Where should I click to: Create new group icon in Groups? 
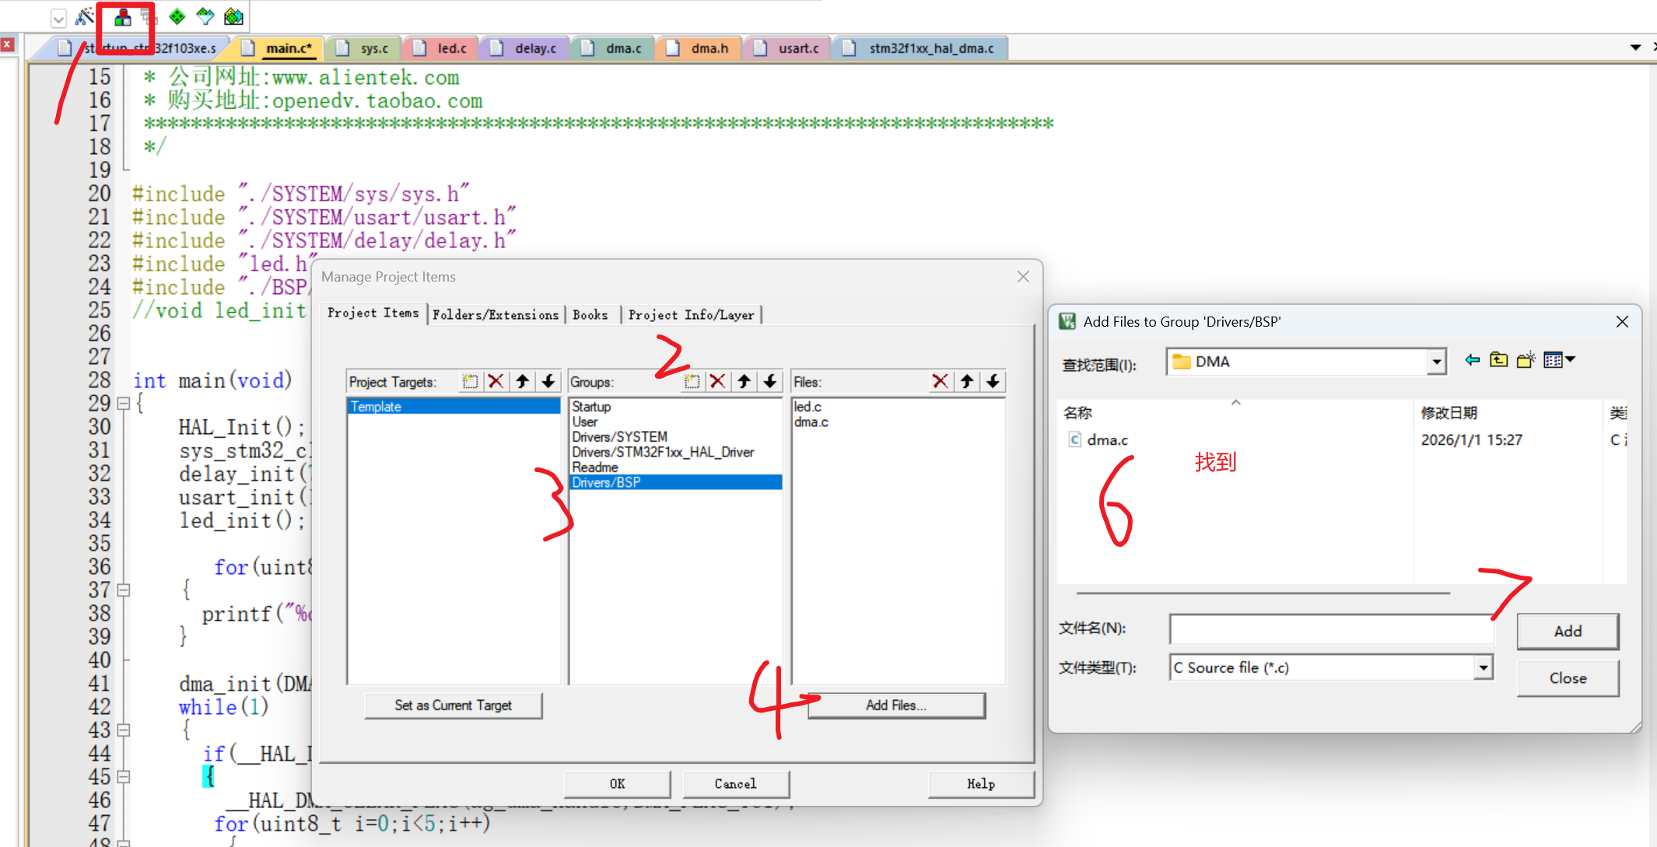692,381
